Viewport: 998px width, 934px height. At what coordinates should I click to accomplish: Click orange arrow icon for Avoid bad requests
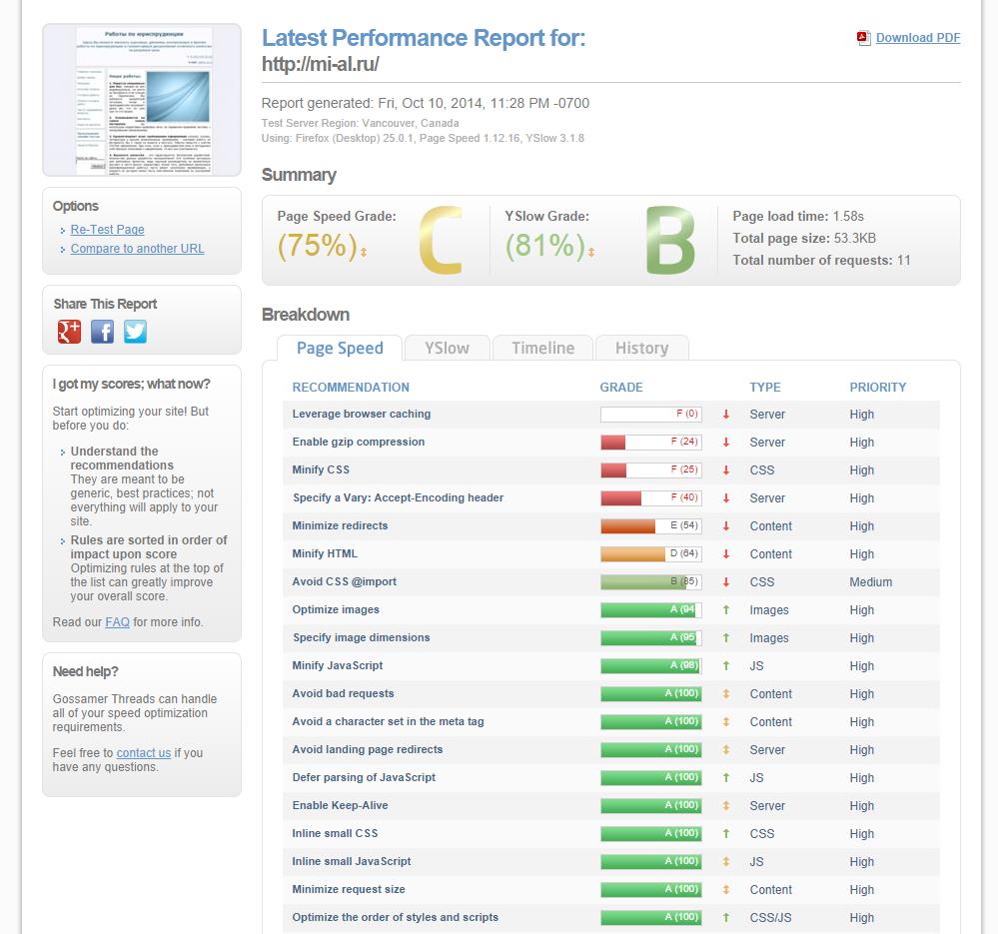pos(726,693)
